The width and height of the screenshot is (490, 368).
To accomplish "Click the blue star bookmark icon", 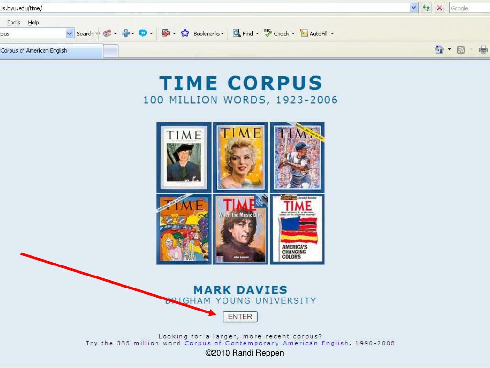I will 185,33.
